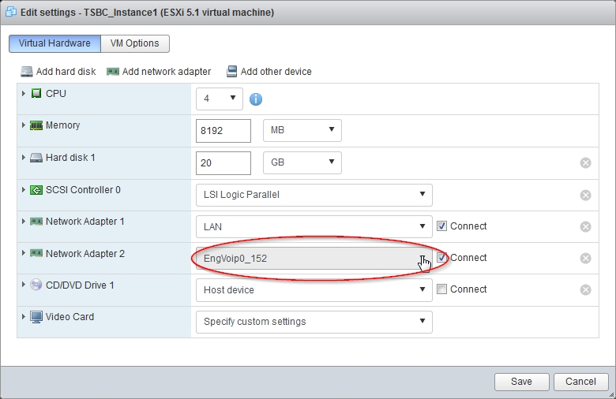Enable Connect for CD/DVD Drive 1
Screen dimensions: 616x399
coord(442,289)
